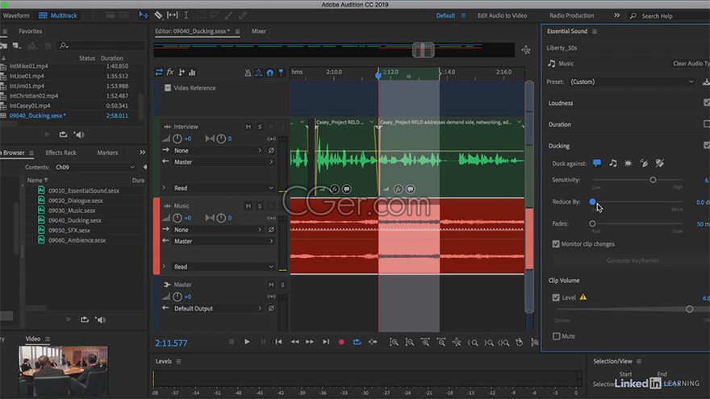Toggle Monitor clip changes checkbox
The height and width of the screenshot is (399, 710).
tap(556, 243)
